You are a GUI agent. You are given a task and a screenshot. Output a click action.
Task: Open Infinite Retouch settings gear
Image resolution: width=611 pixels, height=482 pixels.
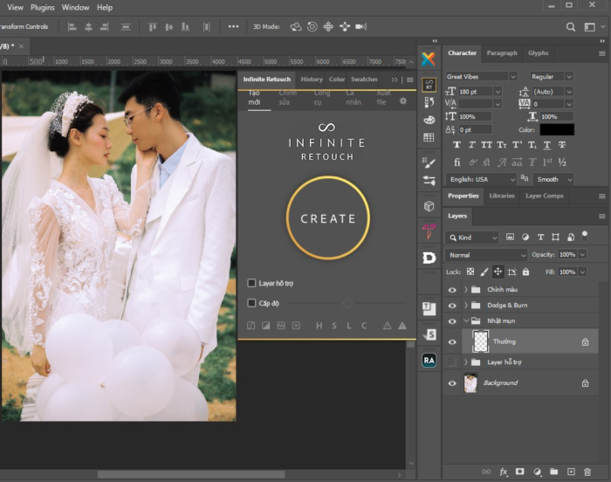403,101
